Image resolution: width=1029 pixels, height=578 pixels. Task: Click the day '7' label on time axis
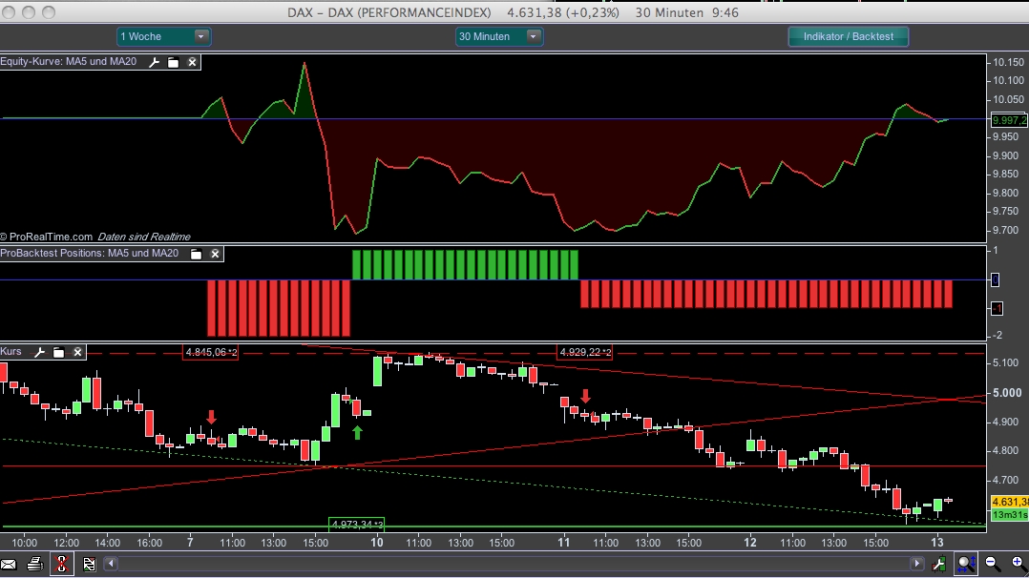(x=190, y=543)
